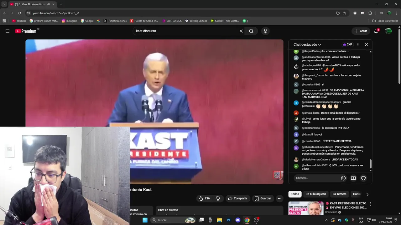The image size is (401, 225).
Task: Like the video showing 236 likes
Action: 204,198
